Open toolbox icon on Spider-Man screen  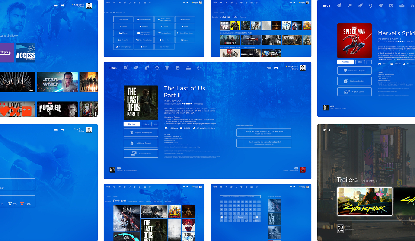(x=402, y=6)
